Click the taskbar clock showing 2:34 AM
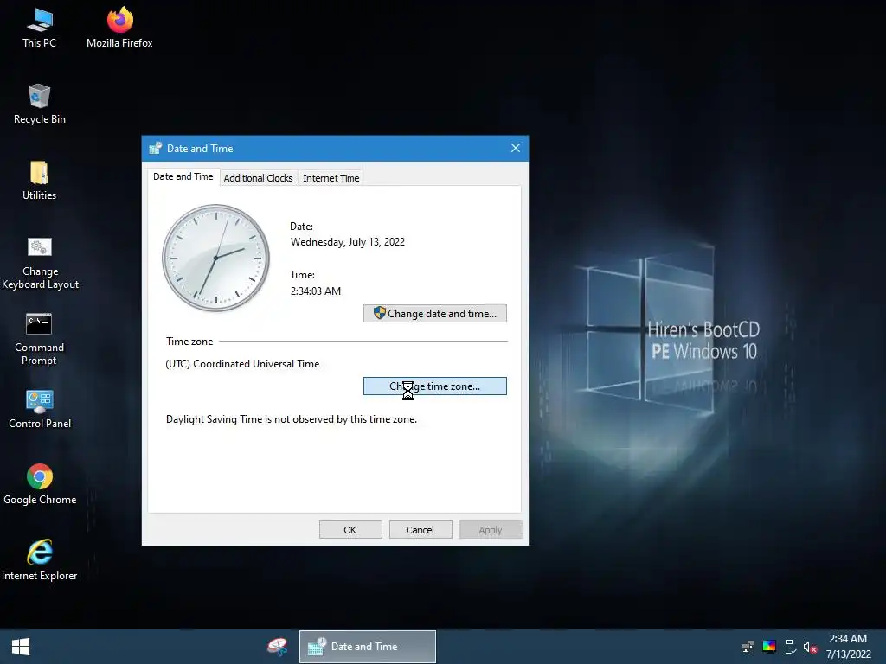The height and width of the screenshot is (664, 886). [848, 647]
